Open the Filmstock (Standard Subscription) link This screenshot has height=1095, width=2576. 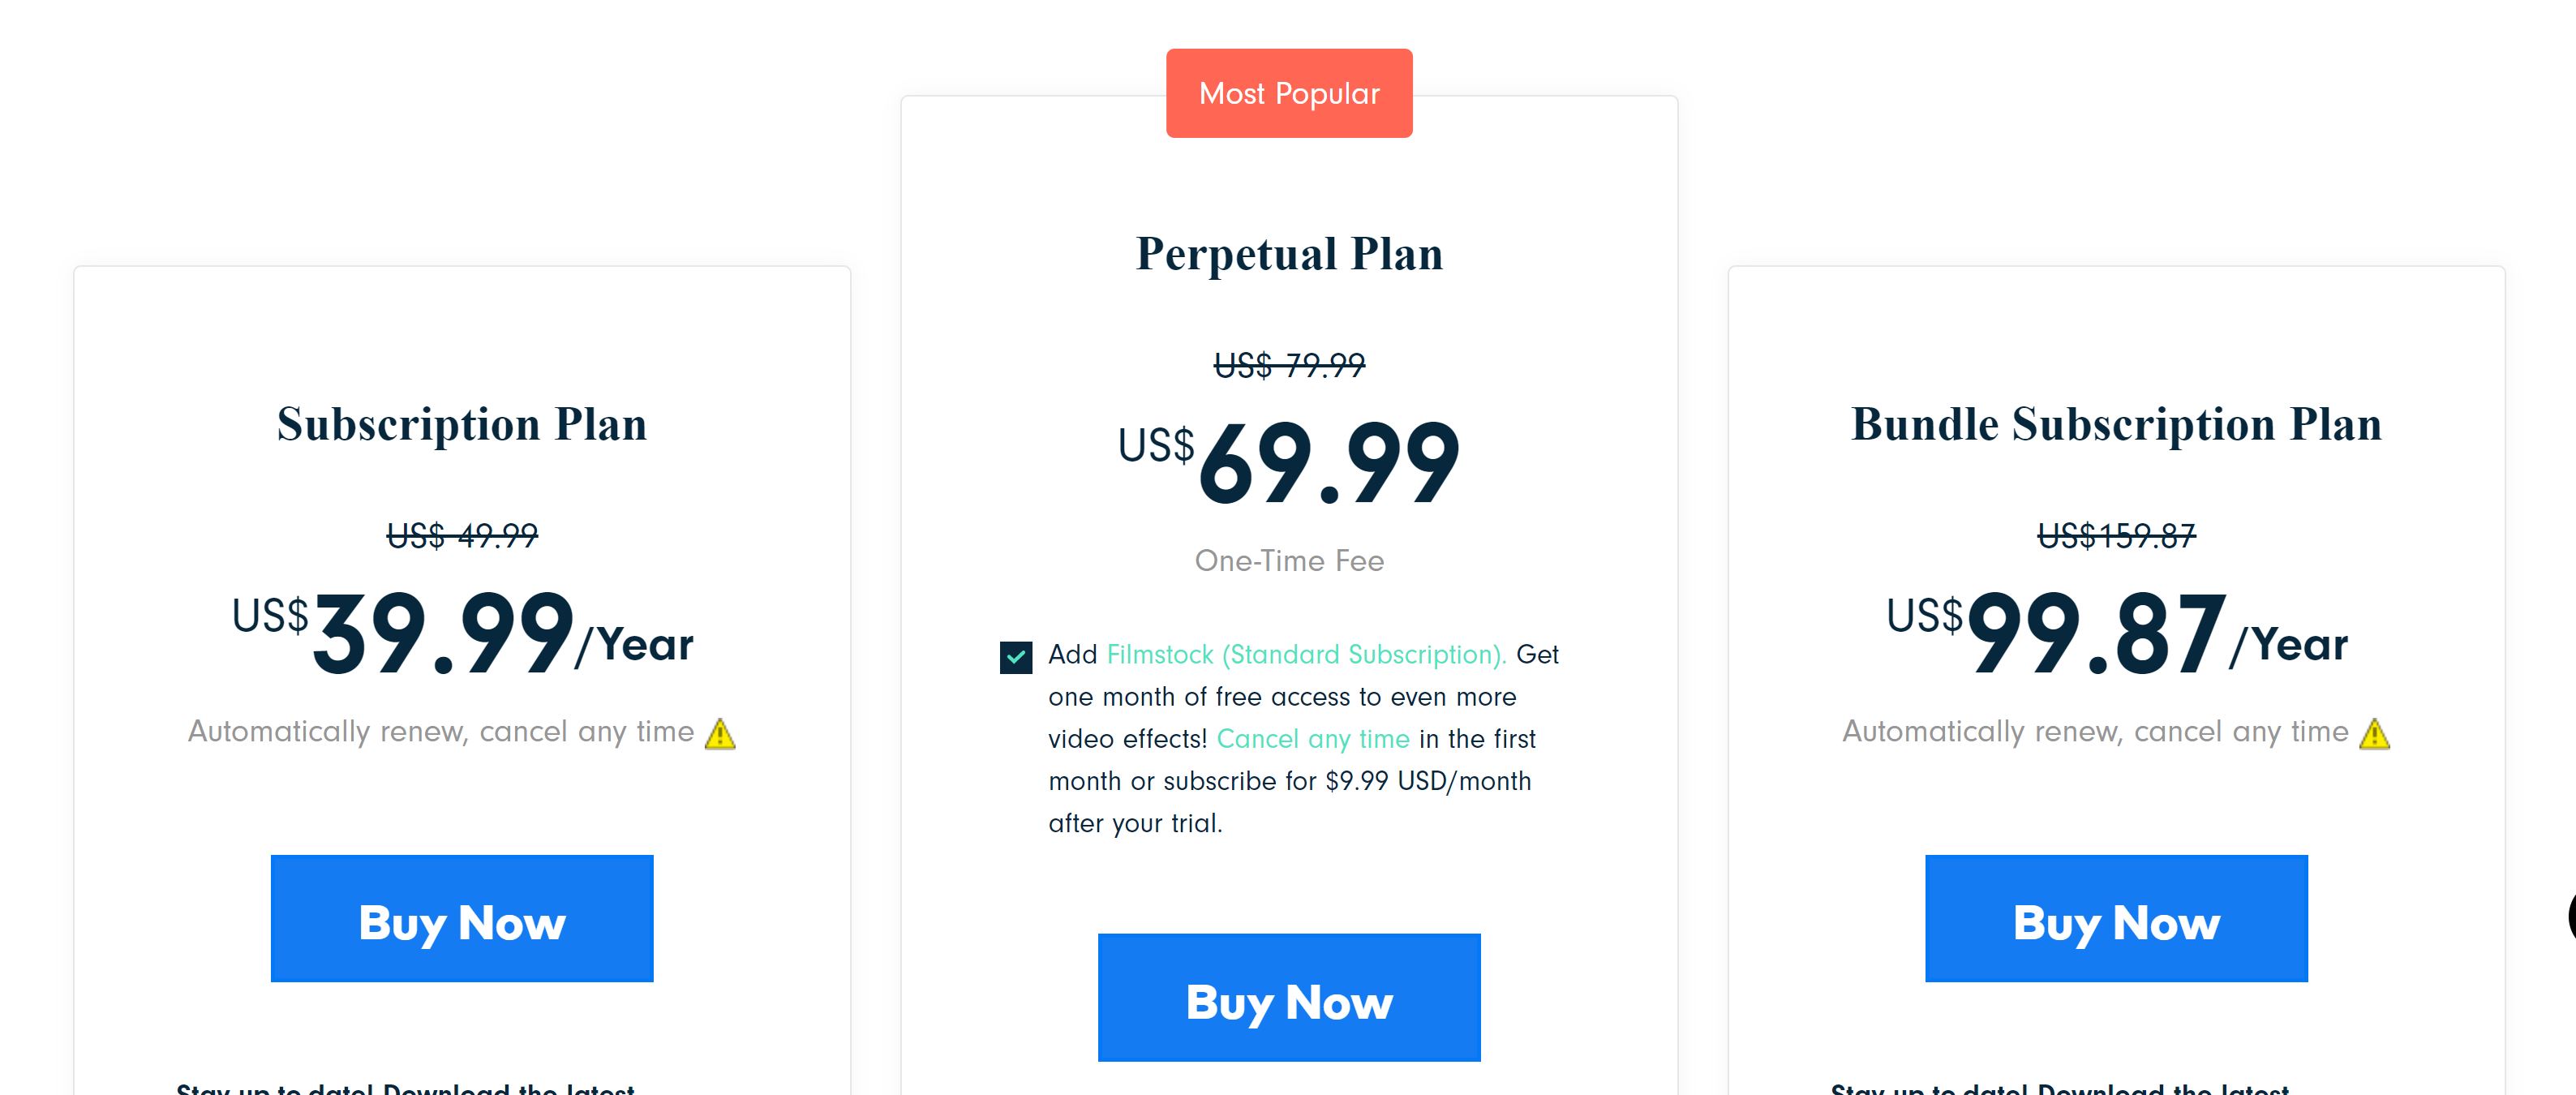[x=1306, y=654]
